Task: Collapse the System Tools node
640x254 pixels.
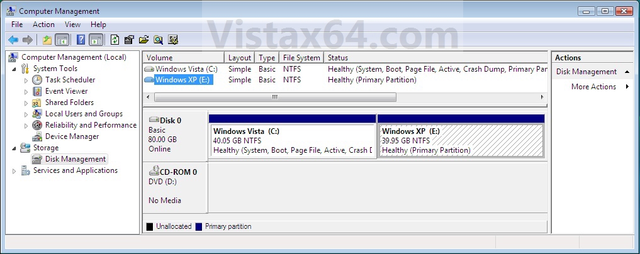Action: [x=14, y=69]
